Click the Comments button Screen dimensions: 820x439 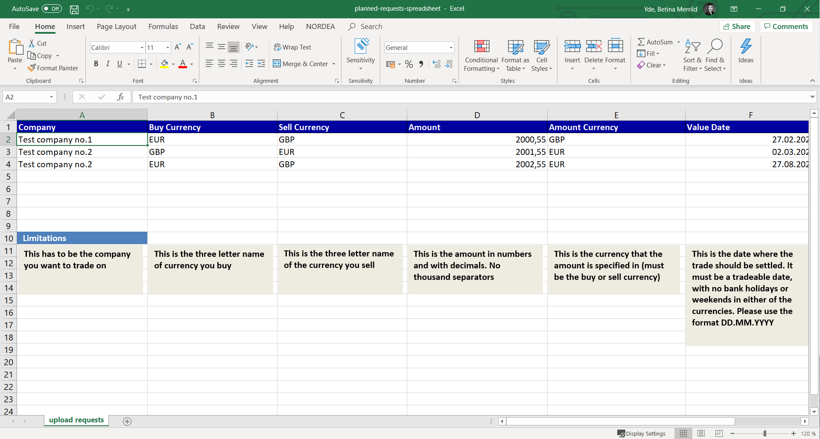point(786,26)
